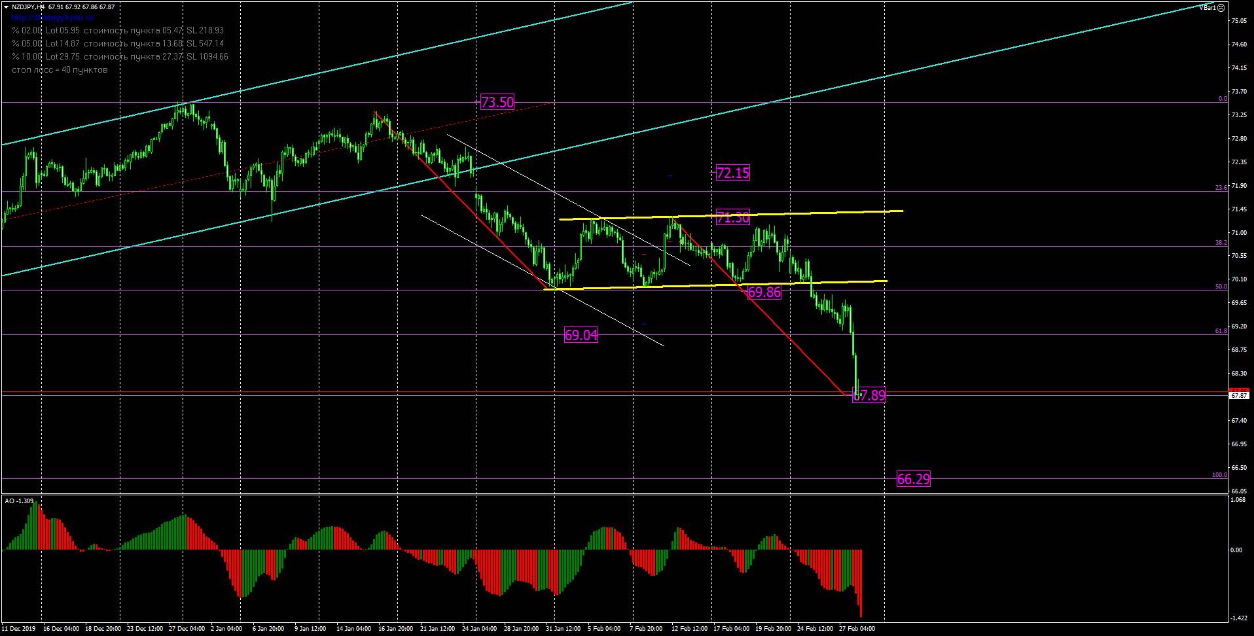
Task: Click the 71.30 price label
Action: click(x=732, y=218)
